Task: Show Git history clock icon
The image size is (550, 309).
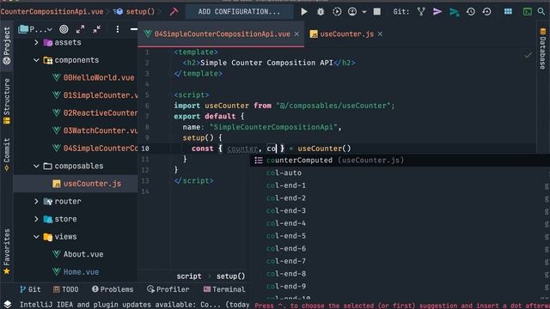Action: point(470,11)
